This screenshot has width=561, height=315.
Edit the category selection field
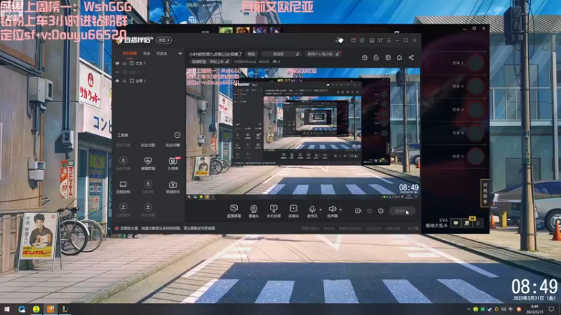280,55
